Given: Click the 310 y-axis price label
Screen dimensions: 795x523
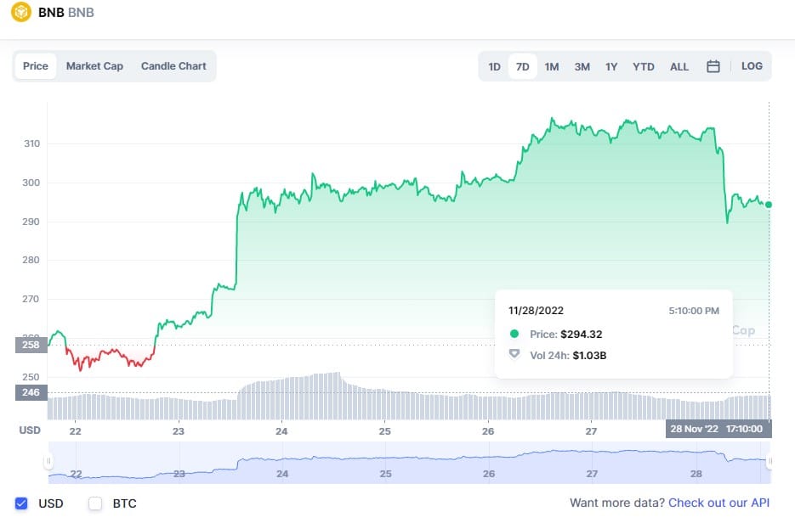Looking at the screenshot, I should (x=31, y=143).
